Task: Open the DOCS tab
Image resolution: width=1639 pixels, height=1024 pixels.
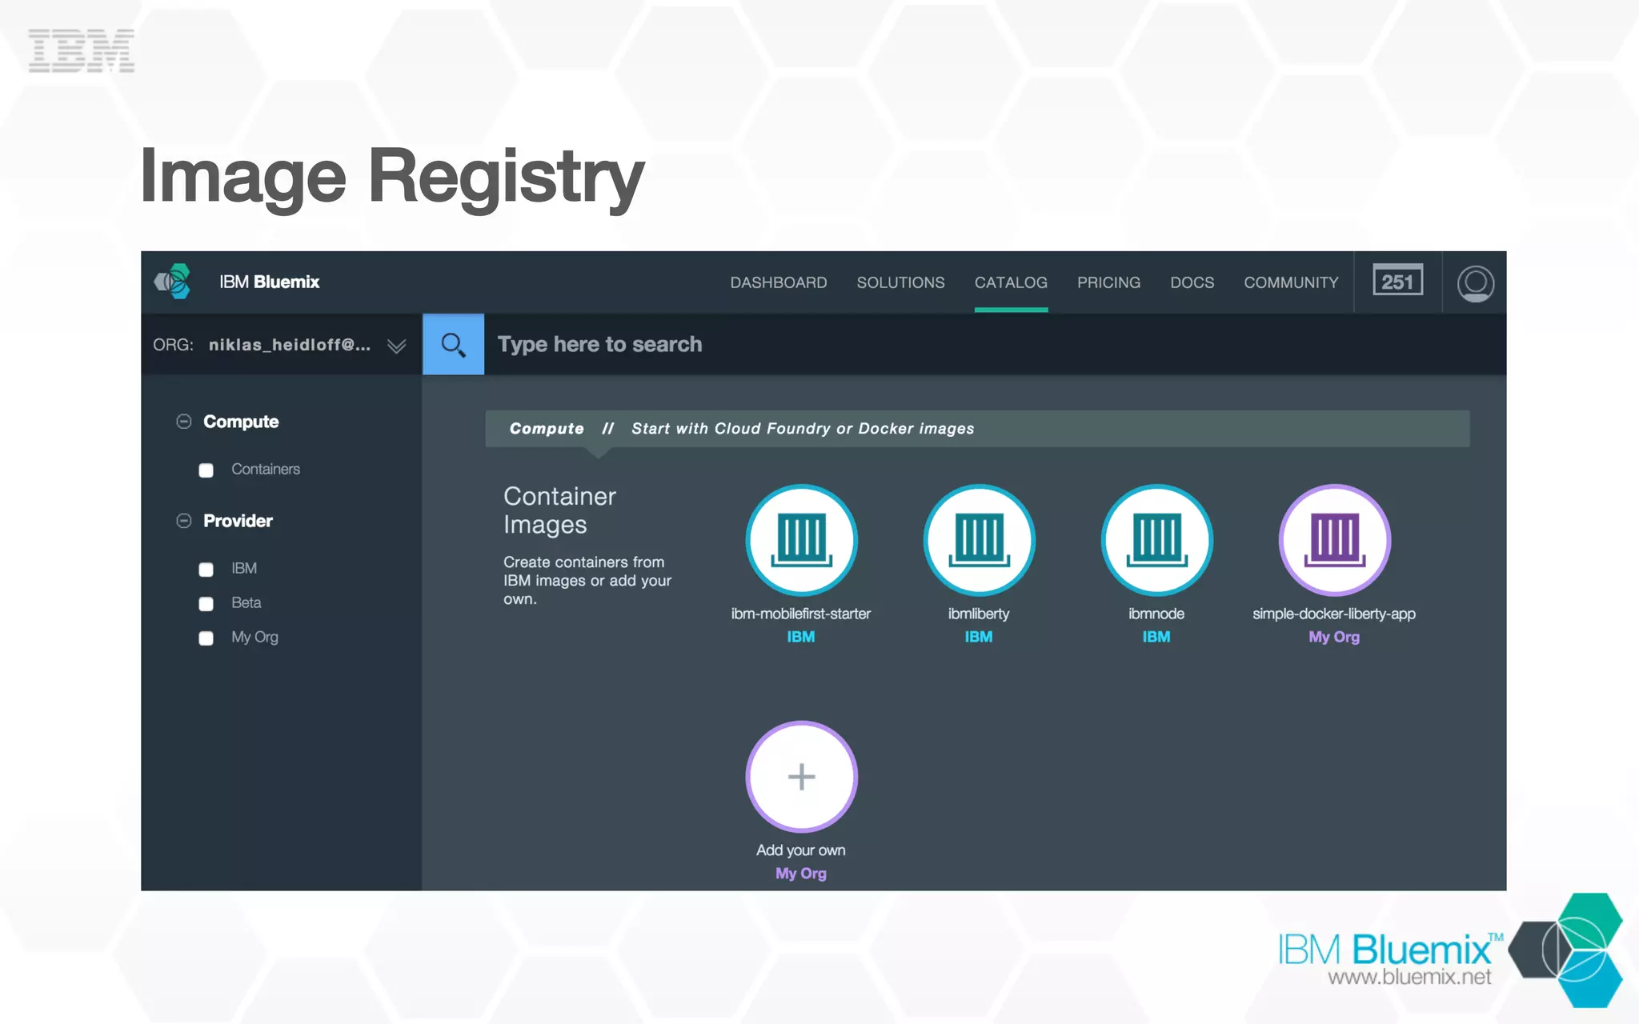Action: click(1192, 282)
